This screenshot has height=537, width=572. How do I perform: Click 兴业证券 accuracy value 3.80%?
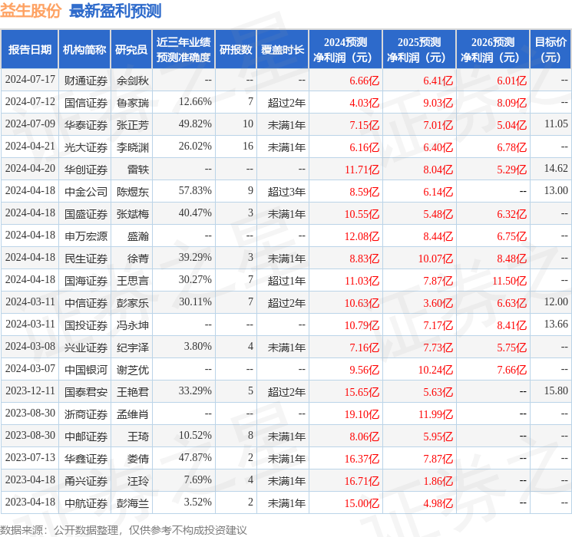coord(198,346)
